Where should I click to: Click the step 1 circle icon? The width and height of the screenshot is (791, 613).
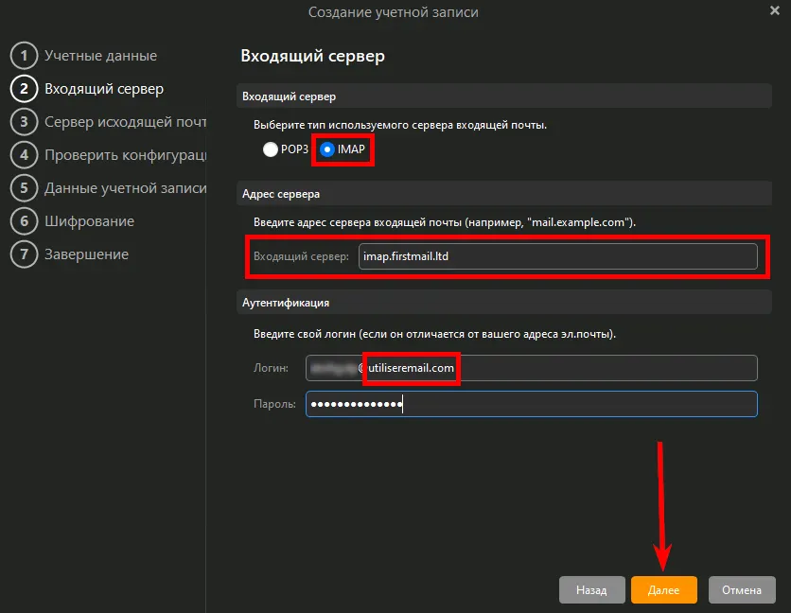coord(23,56)
